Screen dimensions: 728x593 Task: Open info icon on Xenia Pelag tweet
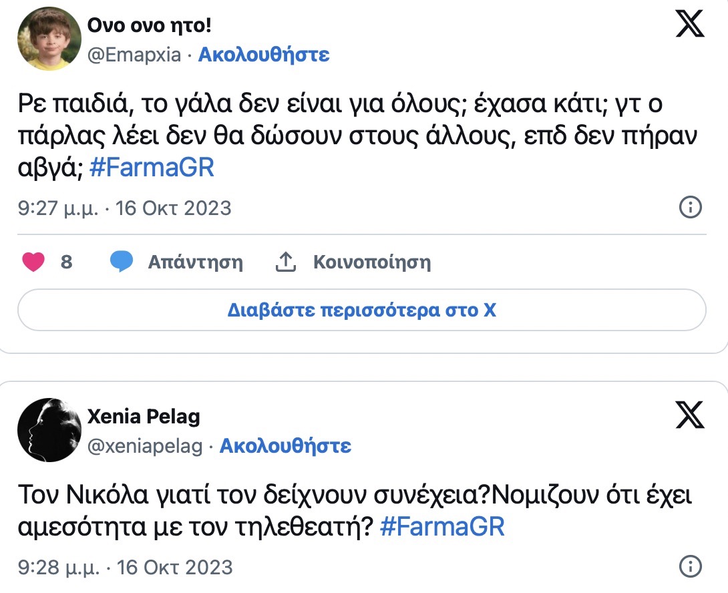coord(690,567)
